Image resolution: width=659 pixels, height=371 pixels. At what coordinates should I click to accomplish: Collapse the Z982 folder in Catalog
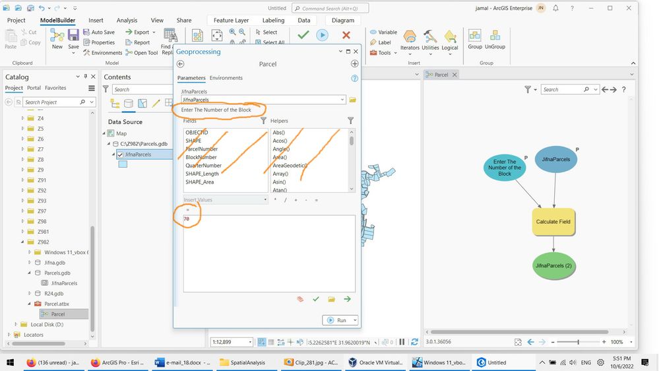pos(22,242)
